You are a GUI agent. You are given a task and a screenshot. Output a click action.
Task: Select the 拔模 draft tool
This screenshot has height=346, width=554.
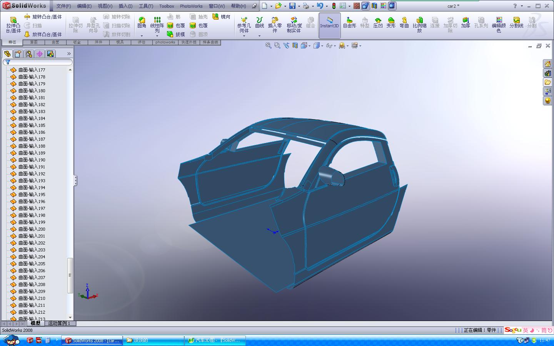[176, 34]
